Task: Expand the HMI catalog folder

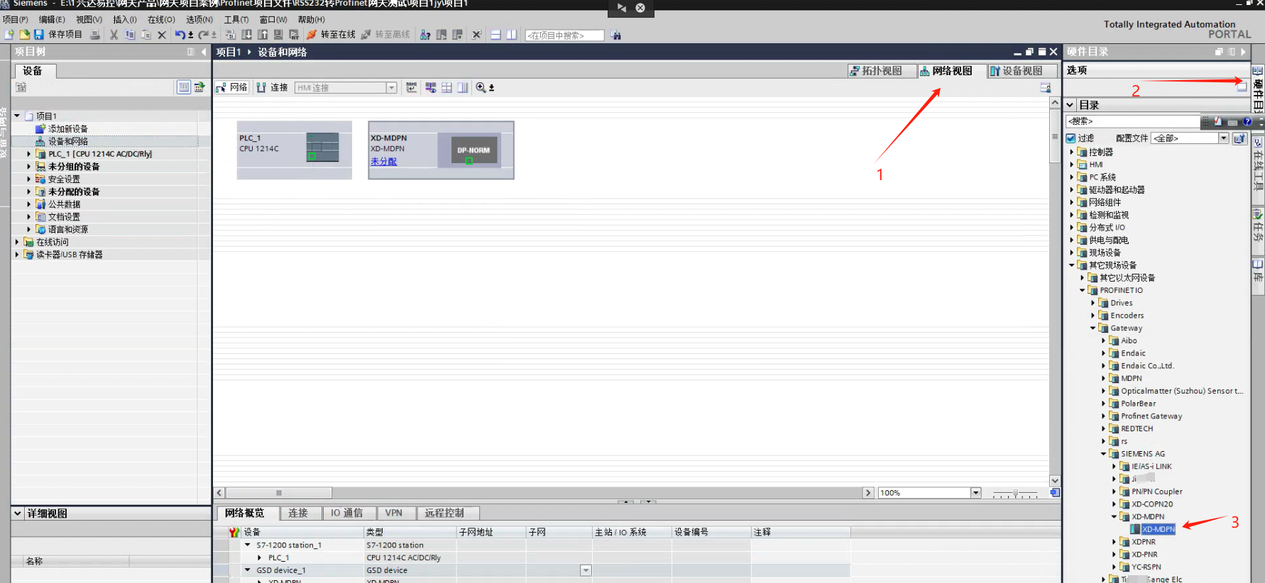Action: [1072, 165]
